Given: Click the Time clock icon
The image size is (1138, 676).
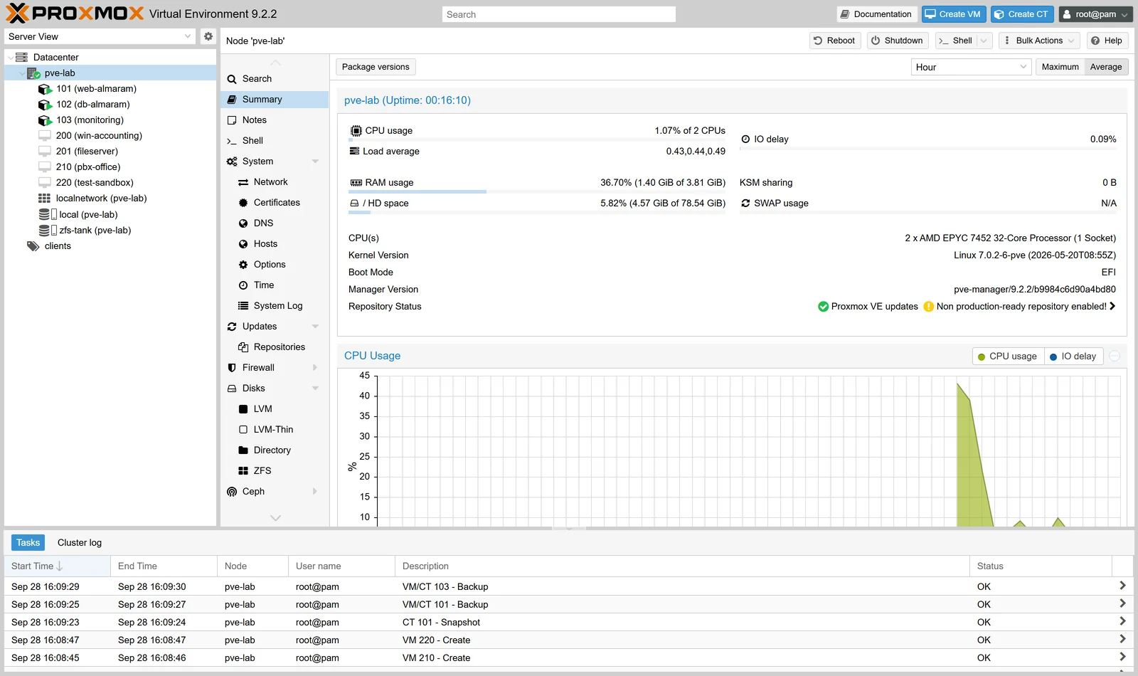Looking at the screenshot, I should 243,285.
